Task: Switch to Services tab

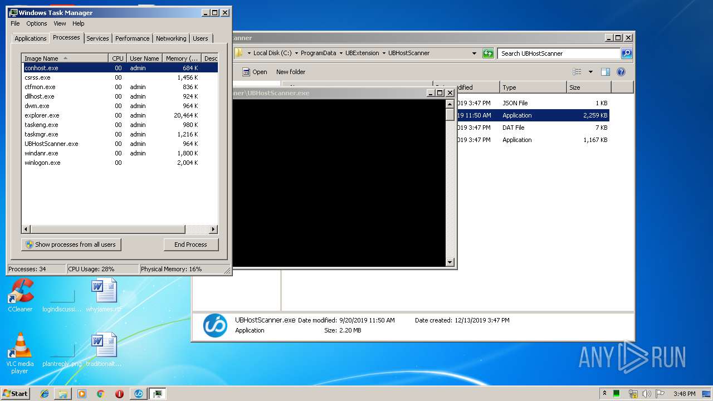Action: tap(97, 38)
